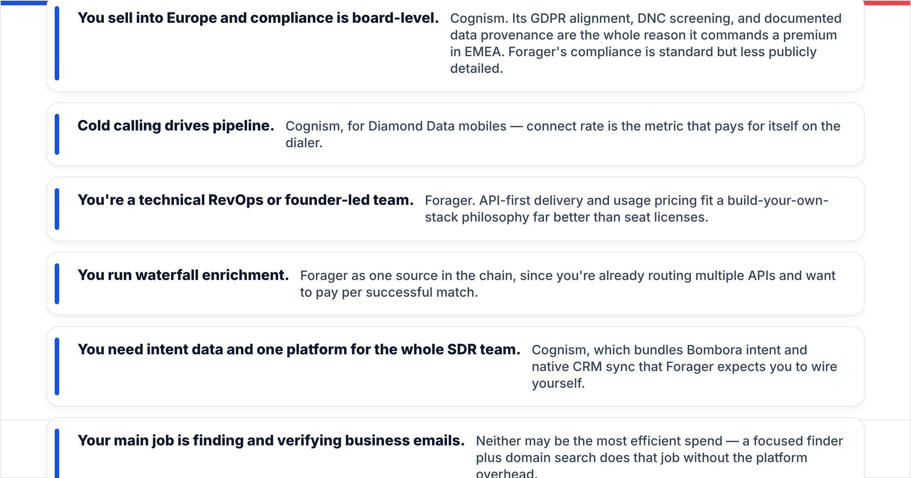Click the blue accent bar on the business emails card

point(57,453)
